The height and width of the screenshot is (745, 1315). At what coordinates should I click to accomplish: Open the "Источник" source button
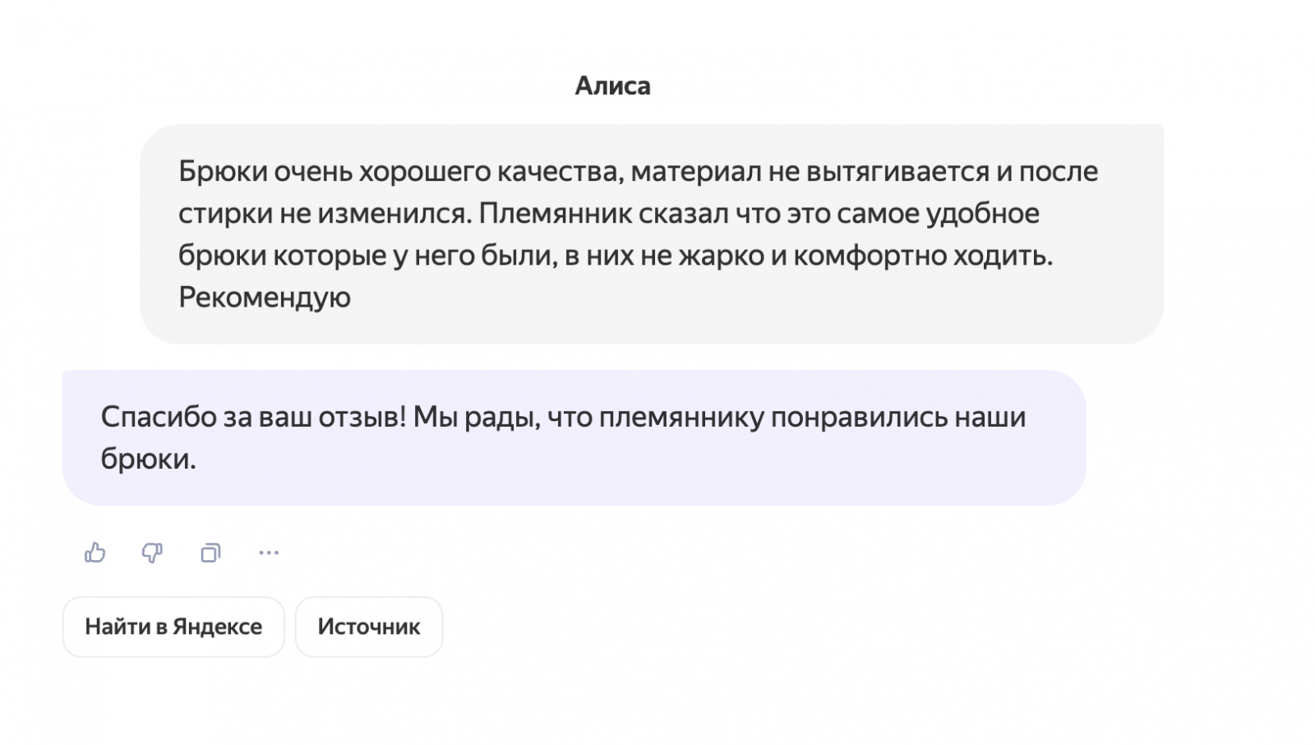[x=368, y=627]
